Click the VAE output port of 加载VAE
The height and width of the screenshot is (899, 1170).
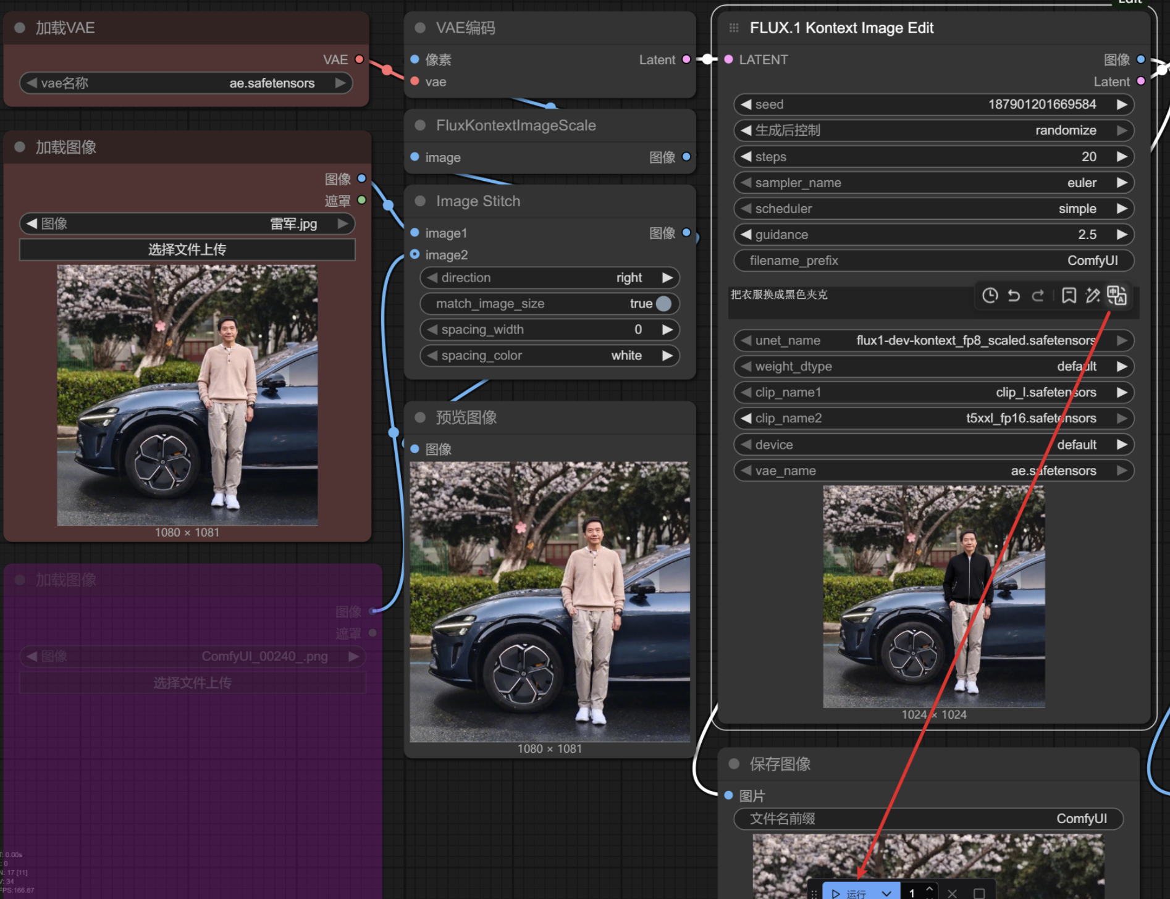coord(359,59)
